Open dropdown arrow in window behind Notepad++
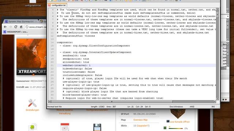The height and width of the screenshot is (131, 234). pos(228,16)
